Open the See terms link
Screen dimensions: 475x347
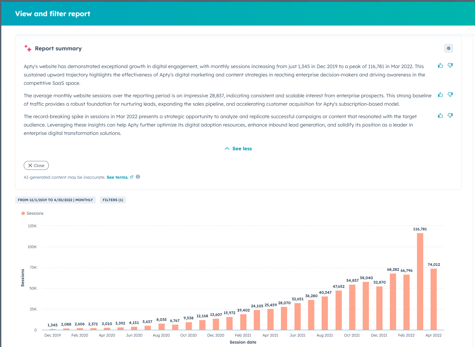click(x=117, y=177)
